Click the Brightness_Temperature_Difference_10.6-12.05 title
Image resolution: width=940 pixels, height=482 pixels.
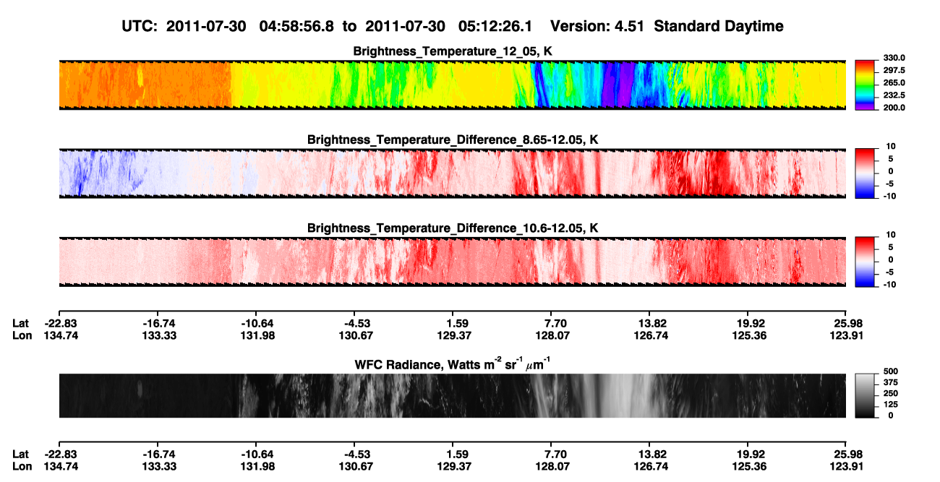tap(453, 228)
